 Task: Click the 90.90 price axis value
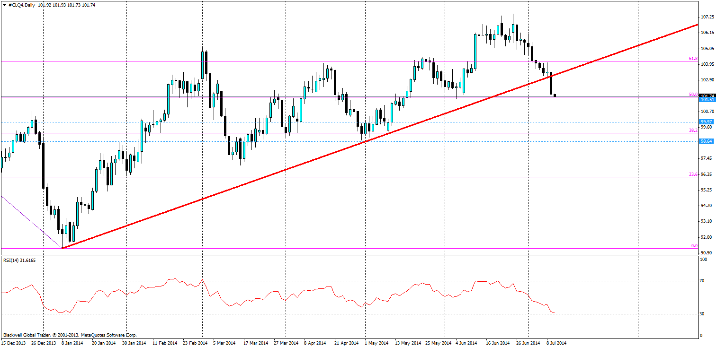click(707, 252)
